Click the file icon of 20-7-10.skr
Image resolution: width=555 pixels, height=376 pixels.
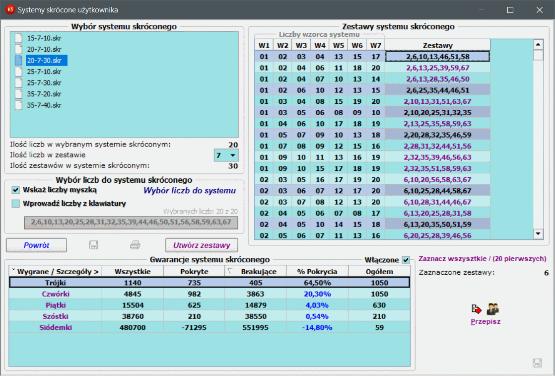[x=18, y=49]
